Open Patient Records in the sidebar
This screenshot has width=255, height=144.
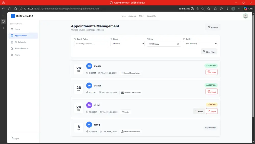coord(23,48)
